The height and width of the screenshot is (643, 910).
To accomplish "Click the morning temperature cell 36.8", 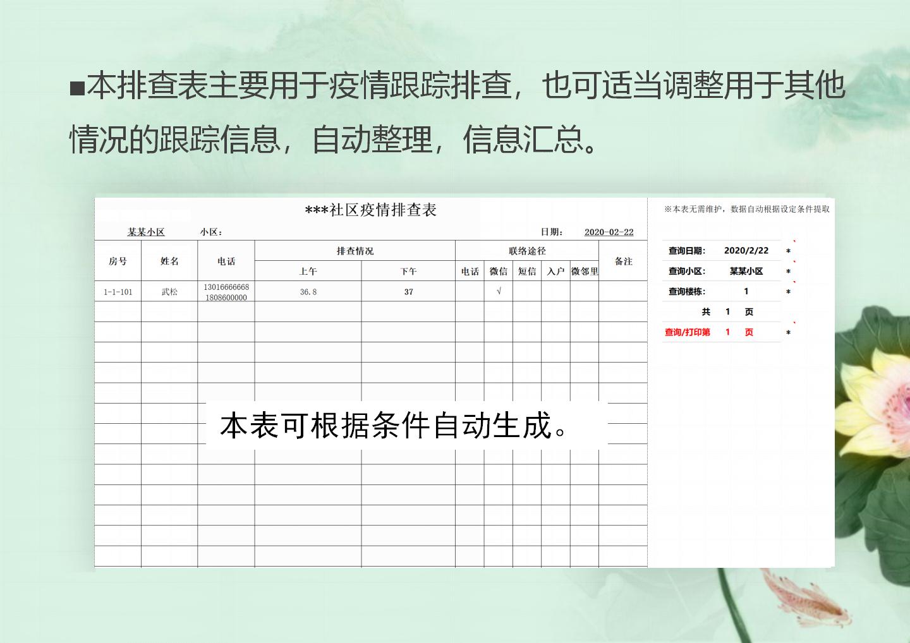I will point(308,292).
